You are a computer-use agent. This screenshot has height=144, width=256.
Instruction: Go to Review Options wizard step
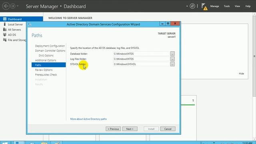coord(44,70)
